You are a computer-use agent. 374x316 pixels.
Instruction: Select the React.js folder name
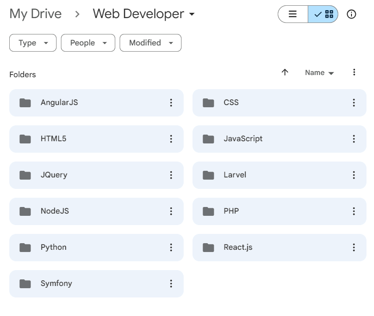238,248
